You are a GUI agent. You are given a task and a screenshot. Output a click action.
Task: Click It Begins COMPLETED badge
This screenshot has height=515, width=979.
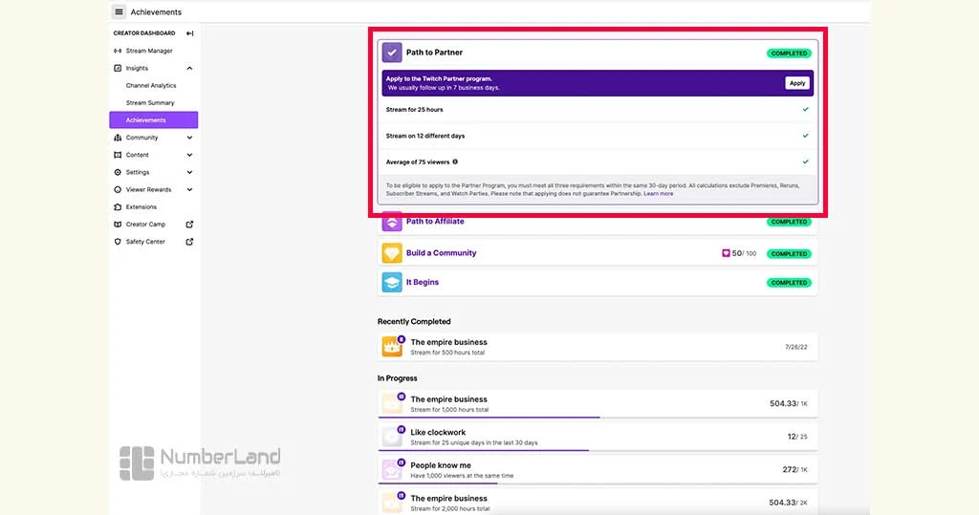(x=789, y=283)
